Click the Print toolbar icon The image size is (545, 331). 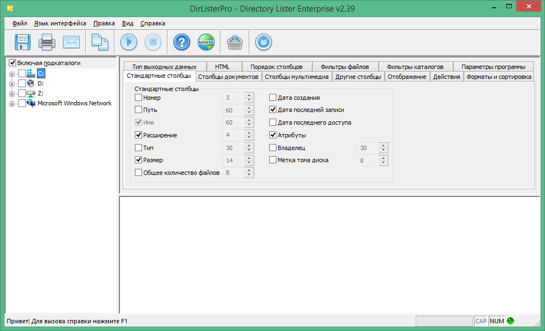point(47,42)
